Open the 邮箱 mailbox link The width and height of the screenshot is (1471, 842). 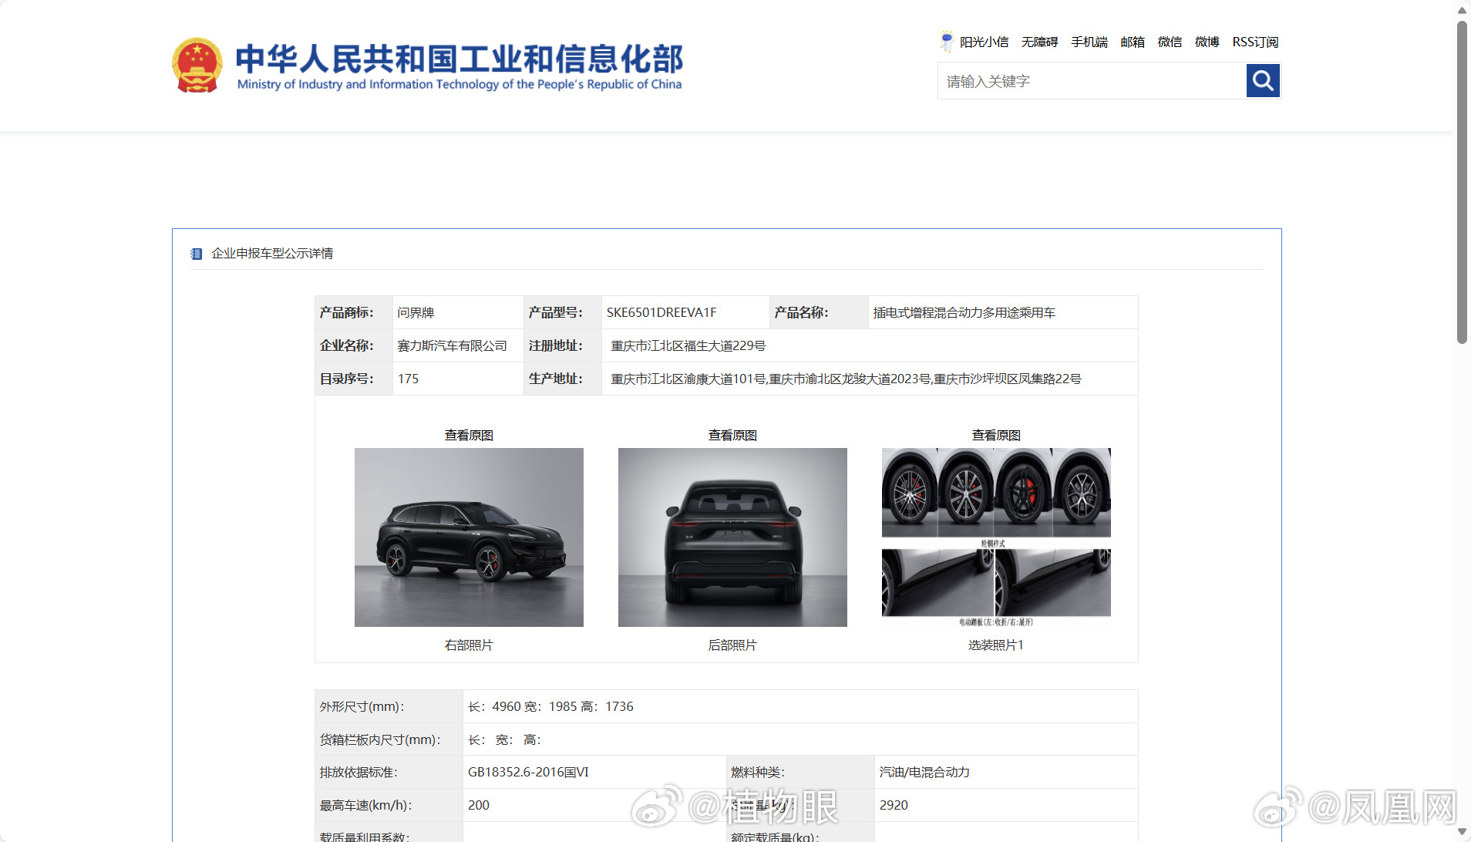1132,42
